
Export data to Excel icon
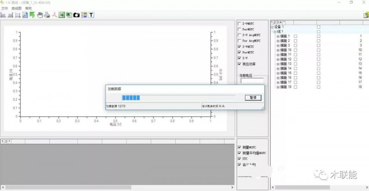click(x=62, y=15)
